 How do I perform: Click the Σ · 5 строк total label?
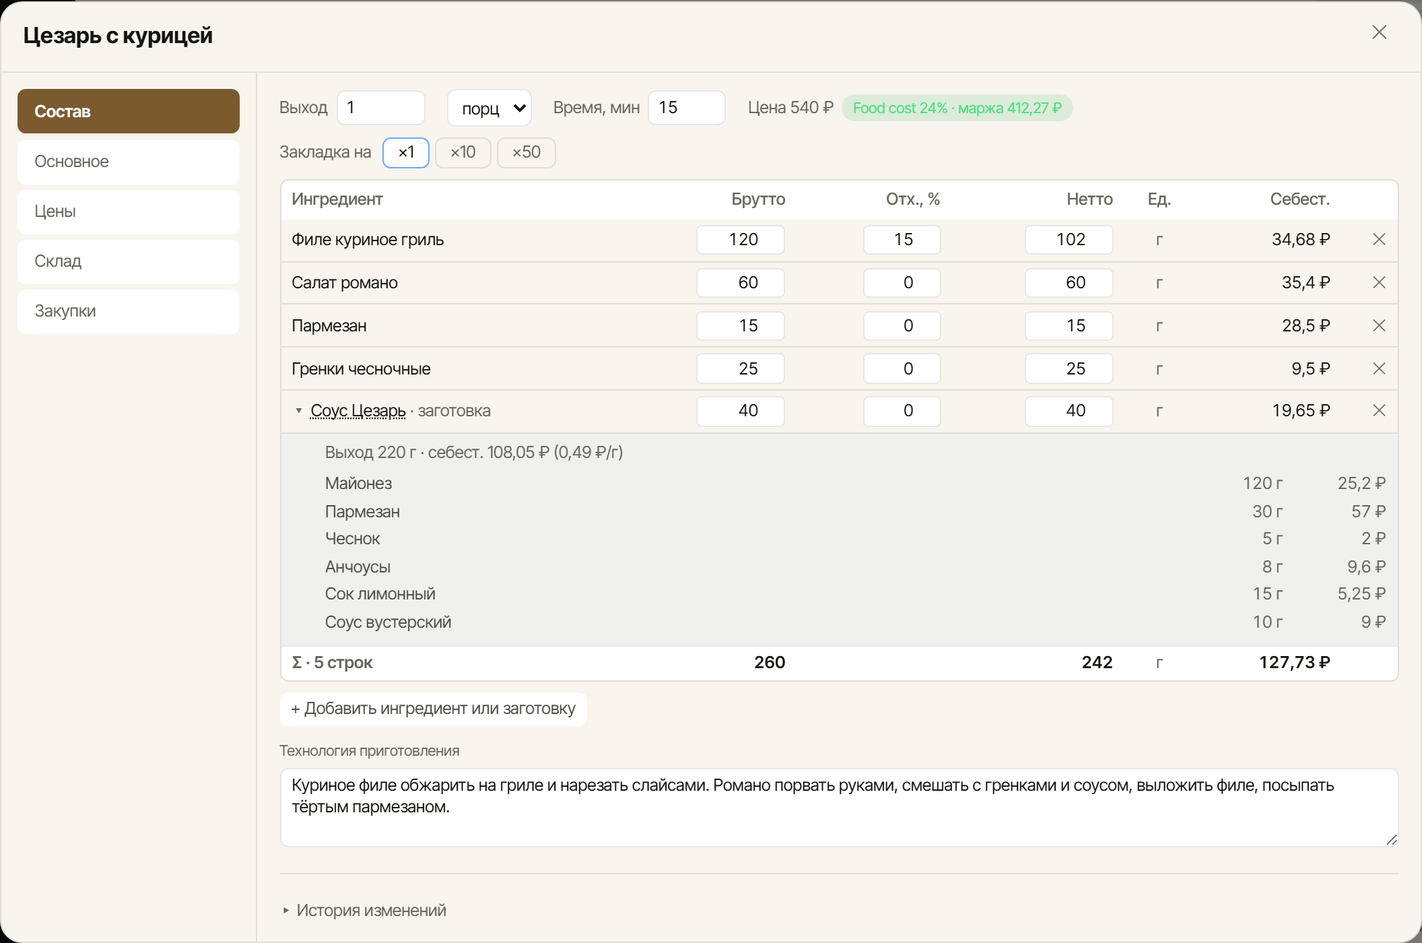pos(332,663)
